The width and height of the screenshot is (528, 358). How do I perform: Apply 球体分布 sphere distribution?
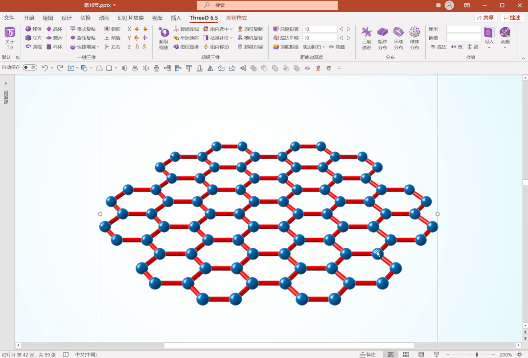click(414, 38)
